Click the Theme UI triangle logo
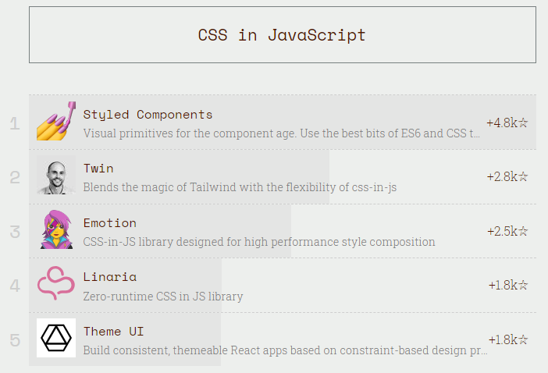548x373 pixels. pyautogui.click(x=56, y=338)
